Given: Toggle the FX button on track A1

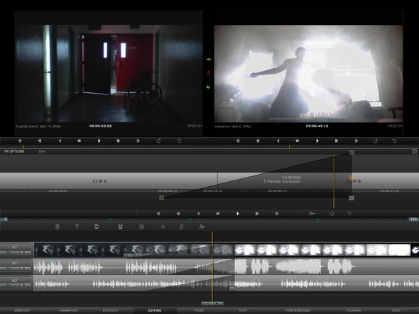Looking at the screenshot, I should click(x=9, y=269).
